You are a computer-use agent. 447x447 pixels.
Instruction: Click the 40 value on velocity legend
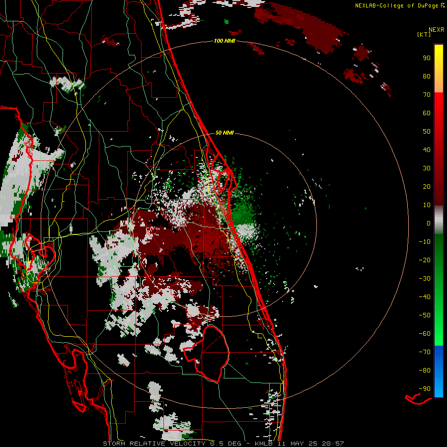(427, 150)
